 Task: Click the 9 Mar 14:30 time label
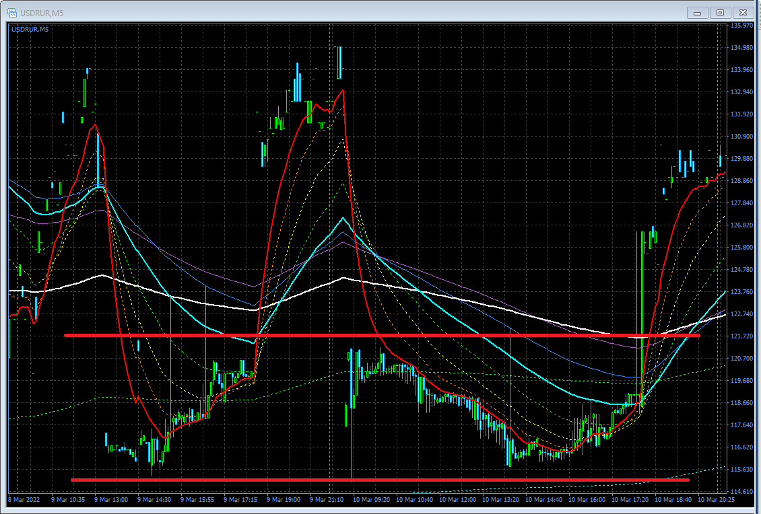(x=156, y=500)
